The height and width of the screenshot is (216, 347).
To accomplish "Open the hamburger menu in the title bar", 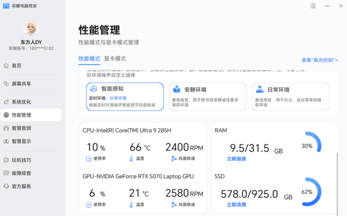I will click(x=313, y=6).
